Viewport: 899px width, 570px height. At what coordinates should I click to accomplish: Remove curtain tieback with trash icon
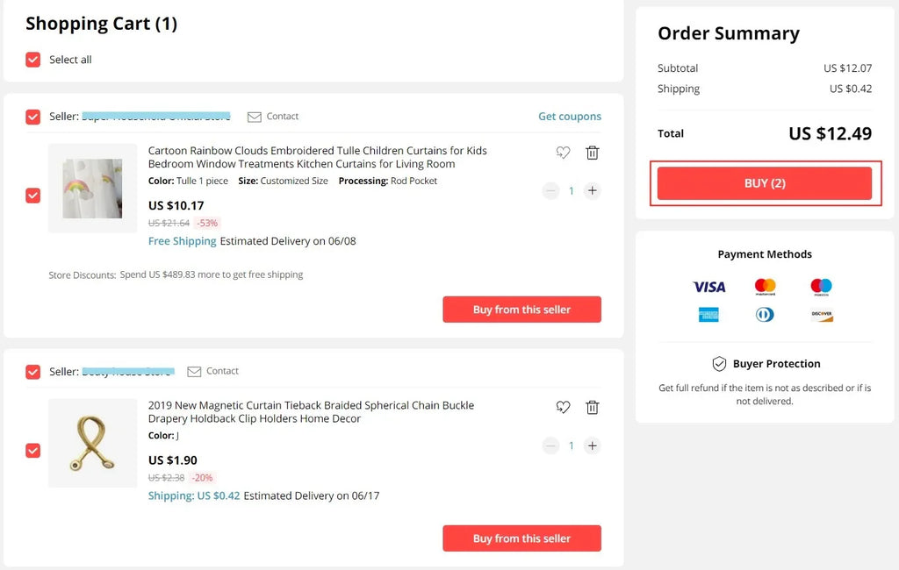pyautogui.click(x=593, y=407)
